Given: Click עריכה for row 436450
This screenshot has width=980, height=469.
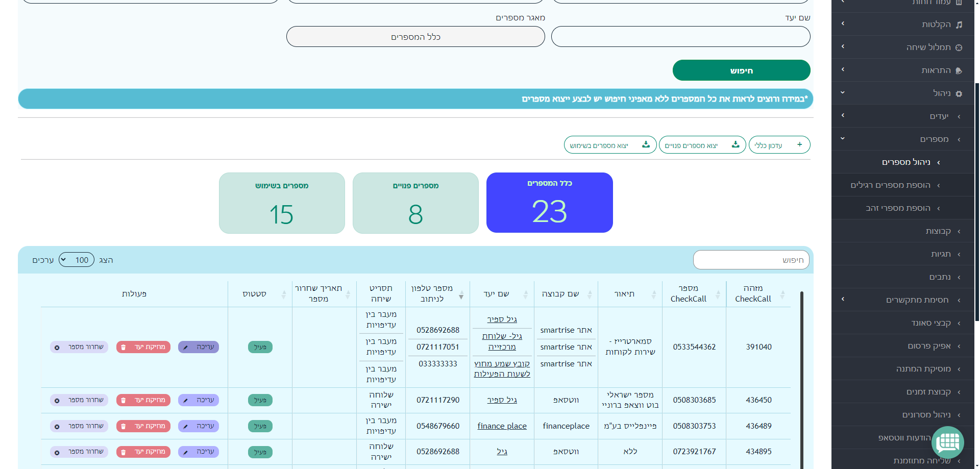Looking at the screenshot, I should pyautogui.click(x=199, y=400).
